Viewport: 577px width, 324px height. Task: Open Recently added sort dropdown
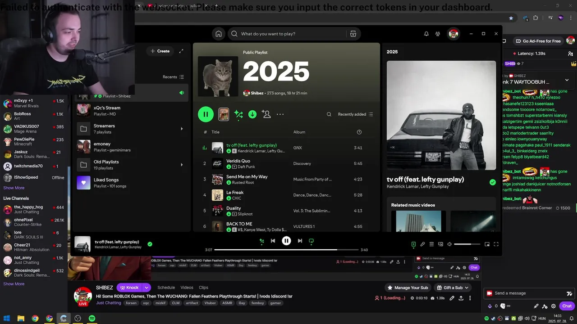pyautogui.click(x=356, y=114)
